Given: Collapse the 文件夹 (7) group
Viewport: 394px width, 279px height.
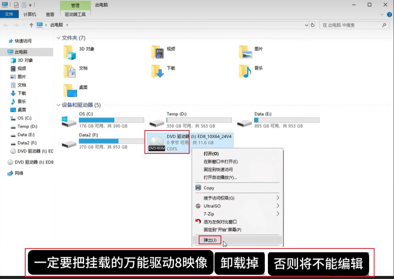Looking at the screenshot, I should 58,38.
